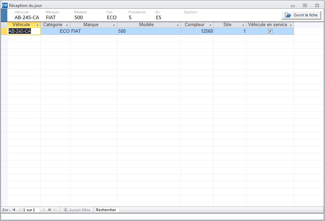Click the row selector of the AB-245-CA row

pyautogui.click(x=4, y=31)
